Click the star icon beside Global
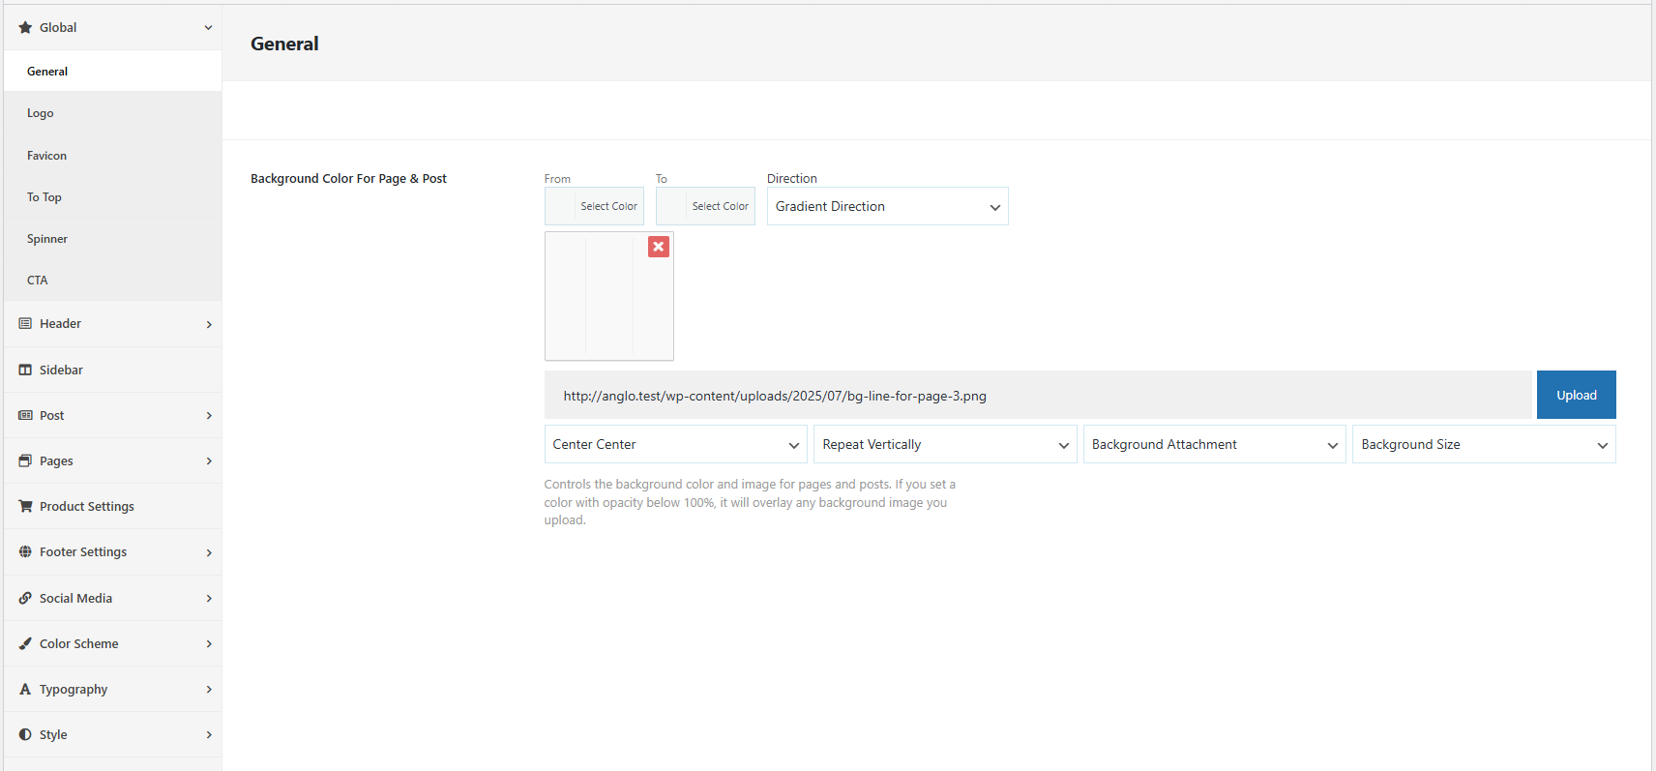Image resolution: width=1656 pixels, height=771 pixels. pyautogui.click(x=25, y=28)
